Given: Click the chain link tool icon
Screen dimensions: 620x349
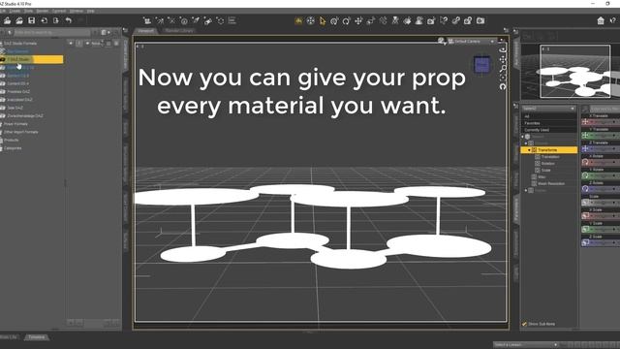Looking at the screenshot, I should [x=456, y=20].
